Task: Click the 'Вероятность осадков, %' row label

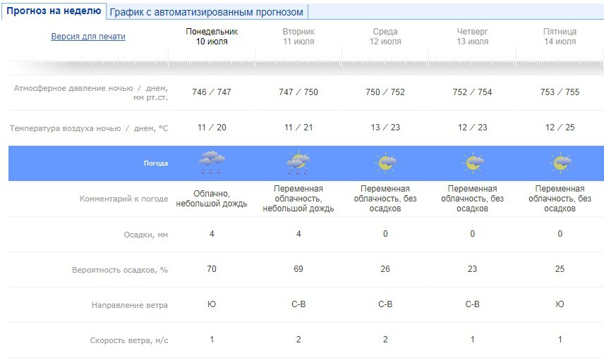Action: point(120,270)
